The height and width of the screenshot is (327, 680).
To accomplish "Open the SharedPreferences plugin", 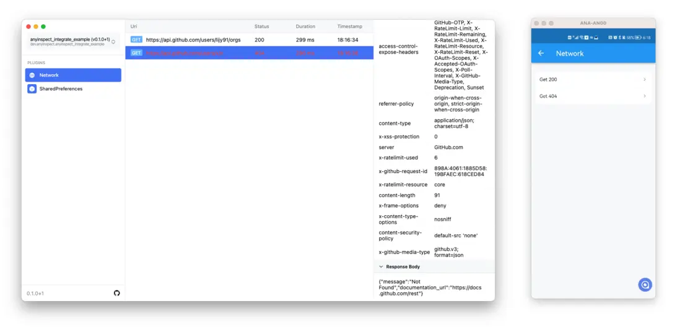I will 73,89.
